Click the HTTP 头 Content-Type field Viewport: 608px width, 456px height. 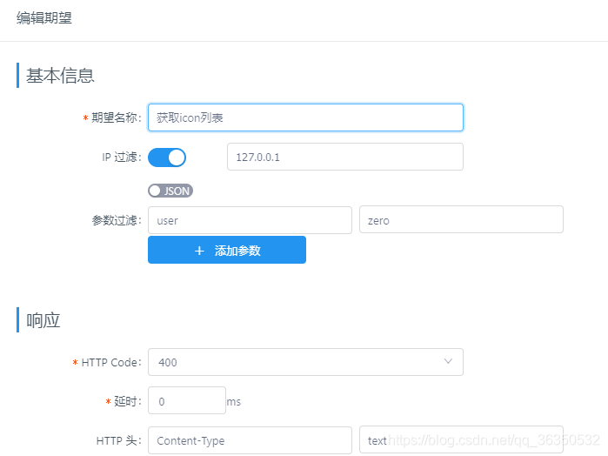click(251, 440)
